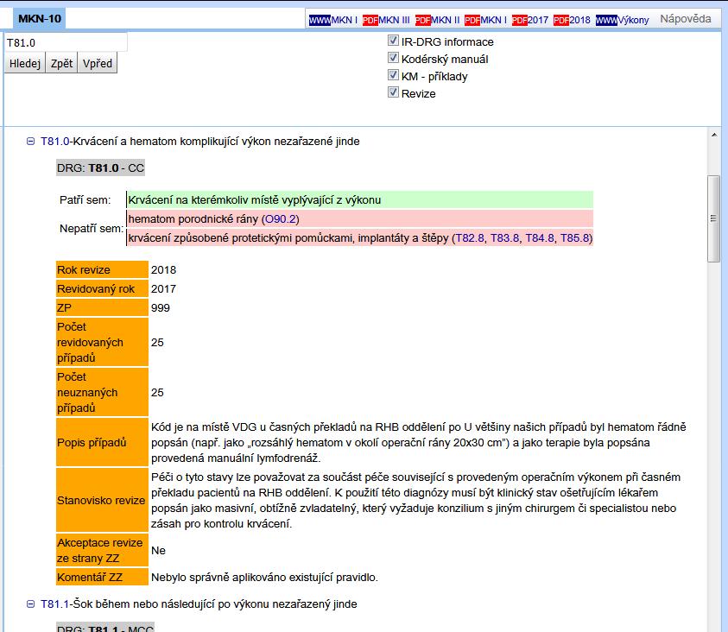The image size is (728, 632).
Task: Click the Hledej search button
Action: 25,63
